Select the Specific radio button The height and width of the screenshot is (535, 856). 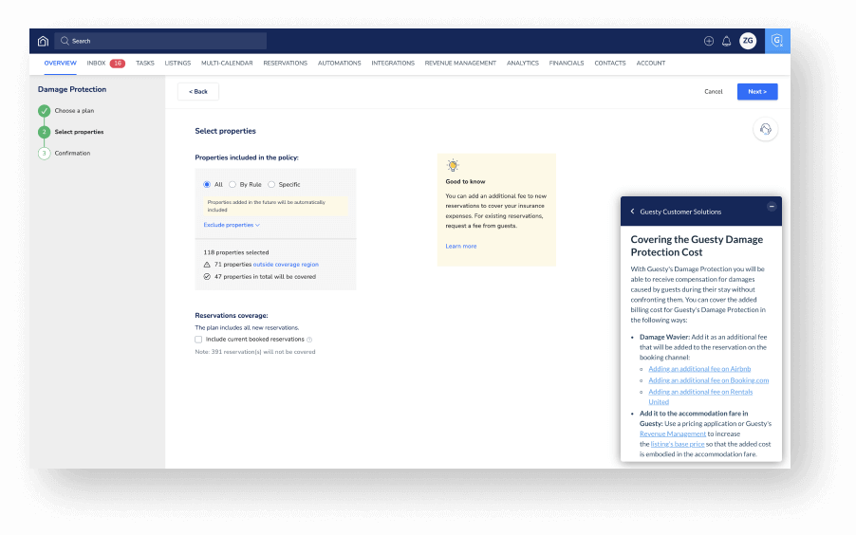271,185
